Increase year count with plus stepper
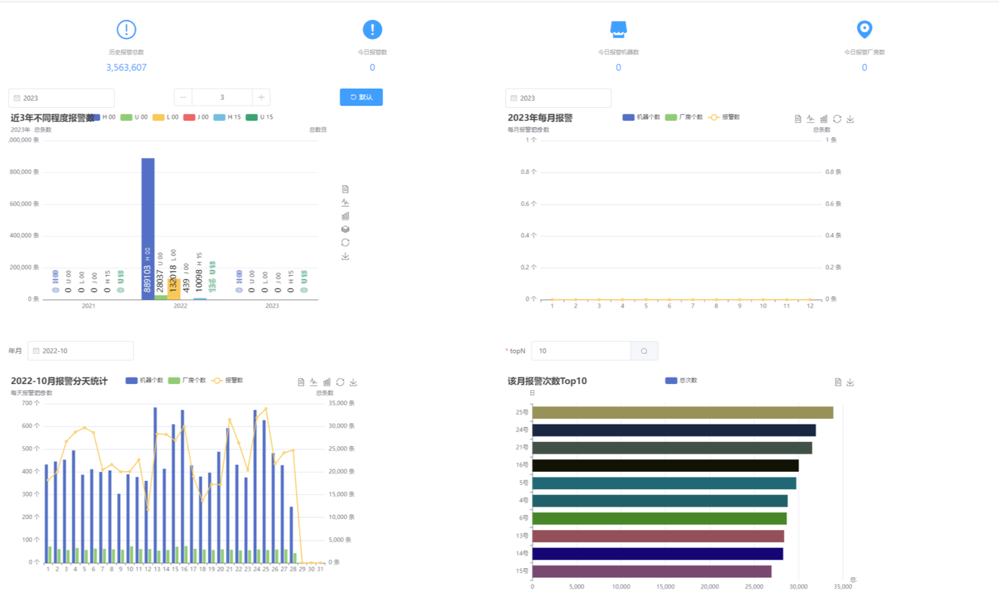The image size is (999, 592). pyautogui.click(x=261, y=97)
